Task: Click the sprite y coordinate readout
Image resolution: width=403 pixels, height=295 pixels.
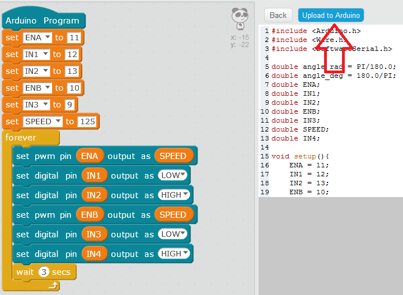Action: (240, 45)
